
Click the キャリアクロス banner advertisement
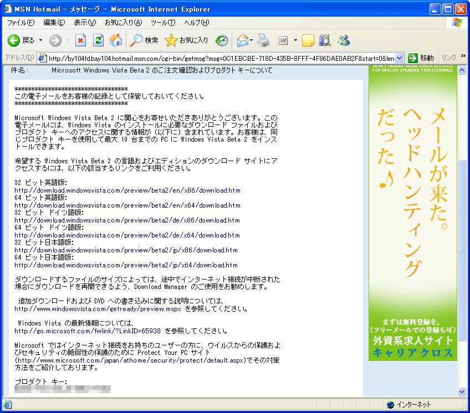(413, 213)
